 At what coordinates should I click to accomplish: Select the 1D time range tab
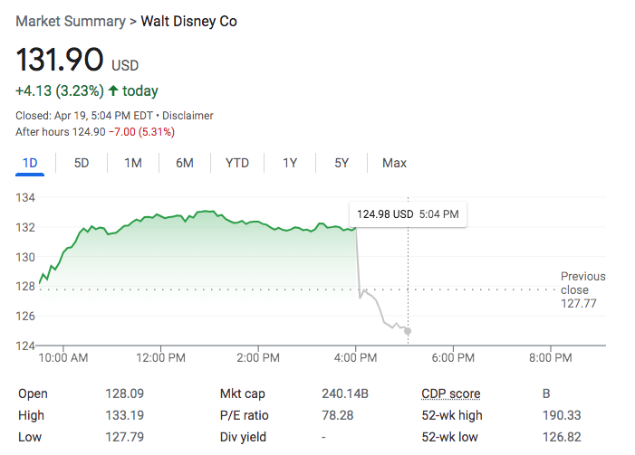tap(30, 163)
